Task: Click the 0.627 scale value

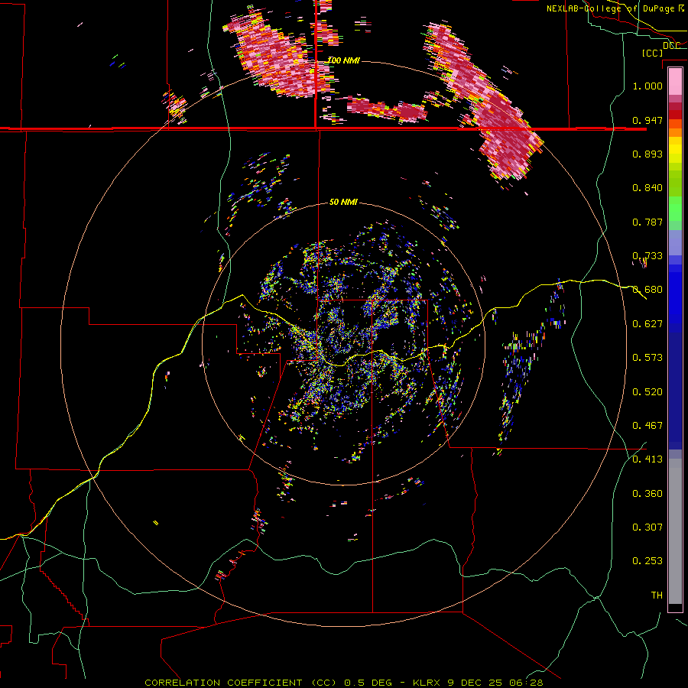Action: coord(647,323)
